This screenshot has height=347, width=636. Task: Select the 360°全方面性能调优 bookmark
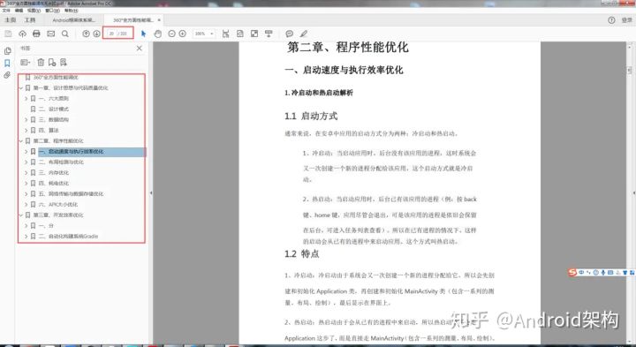click(56, 77)
